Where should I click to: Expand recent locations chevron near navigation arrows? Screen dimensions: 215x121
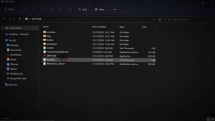pos(14,19)
